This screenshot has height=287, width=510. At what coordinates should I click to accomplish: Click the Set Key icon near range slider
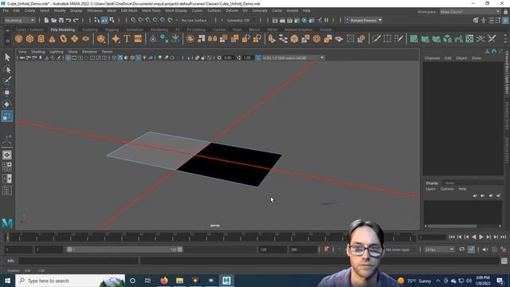[326, 250]
